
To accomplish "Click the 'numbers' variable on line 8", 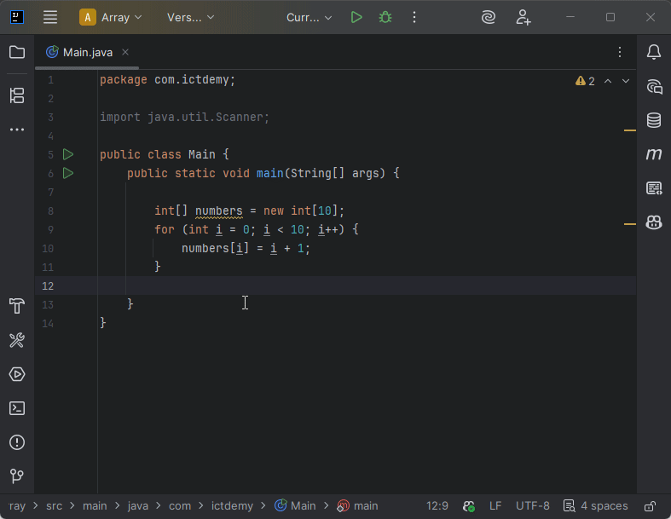I will click(218, 210).
